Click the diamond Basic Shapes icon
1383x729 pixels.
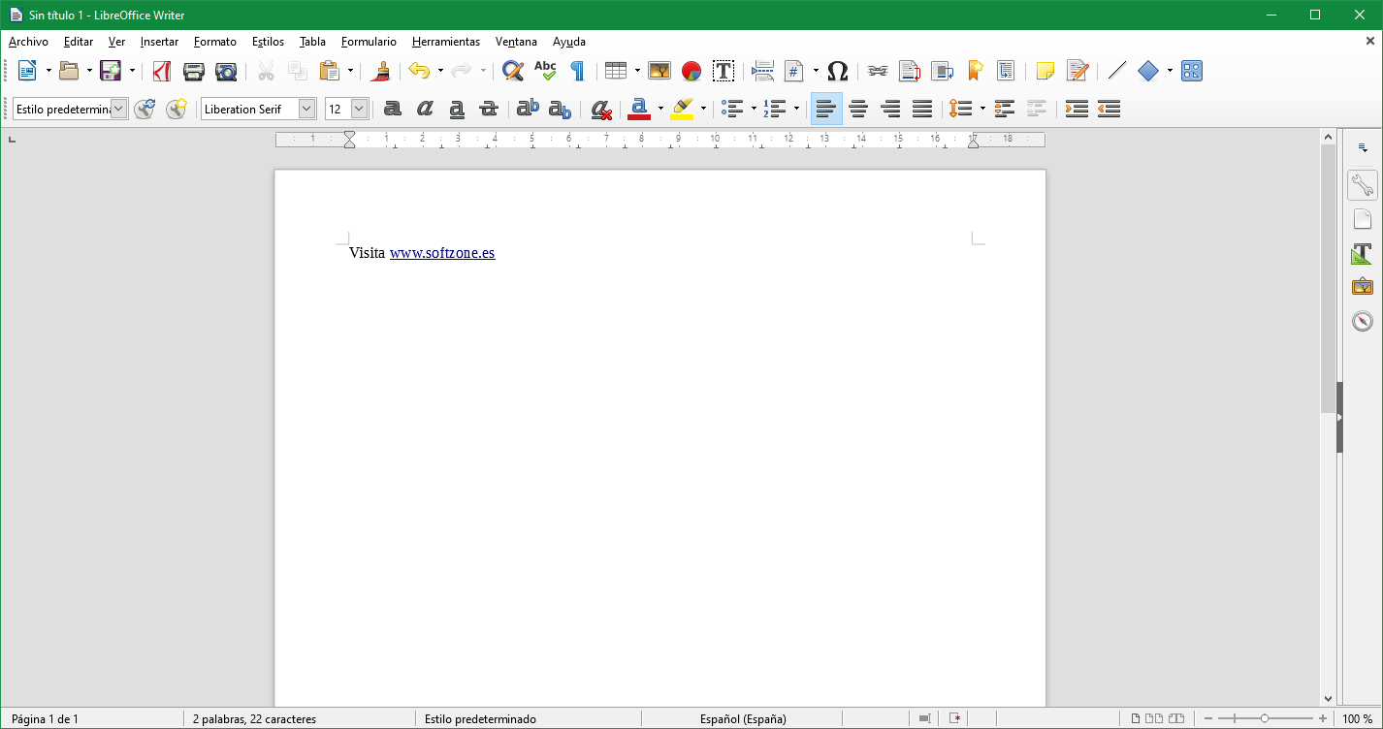point(1148,71)
